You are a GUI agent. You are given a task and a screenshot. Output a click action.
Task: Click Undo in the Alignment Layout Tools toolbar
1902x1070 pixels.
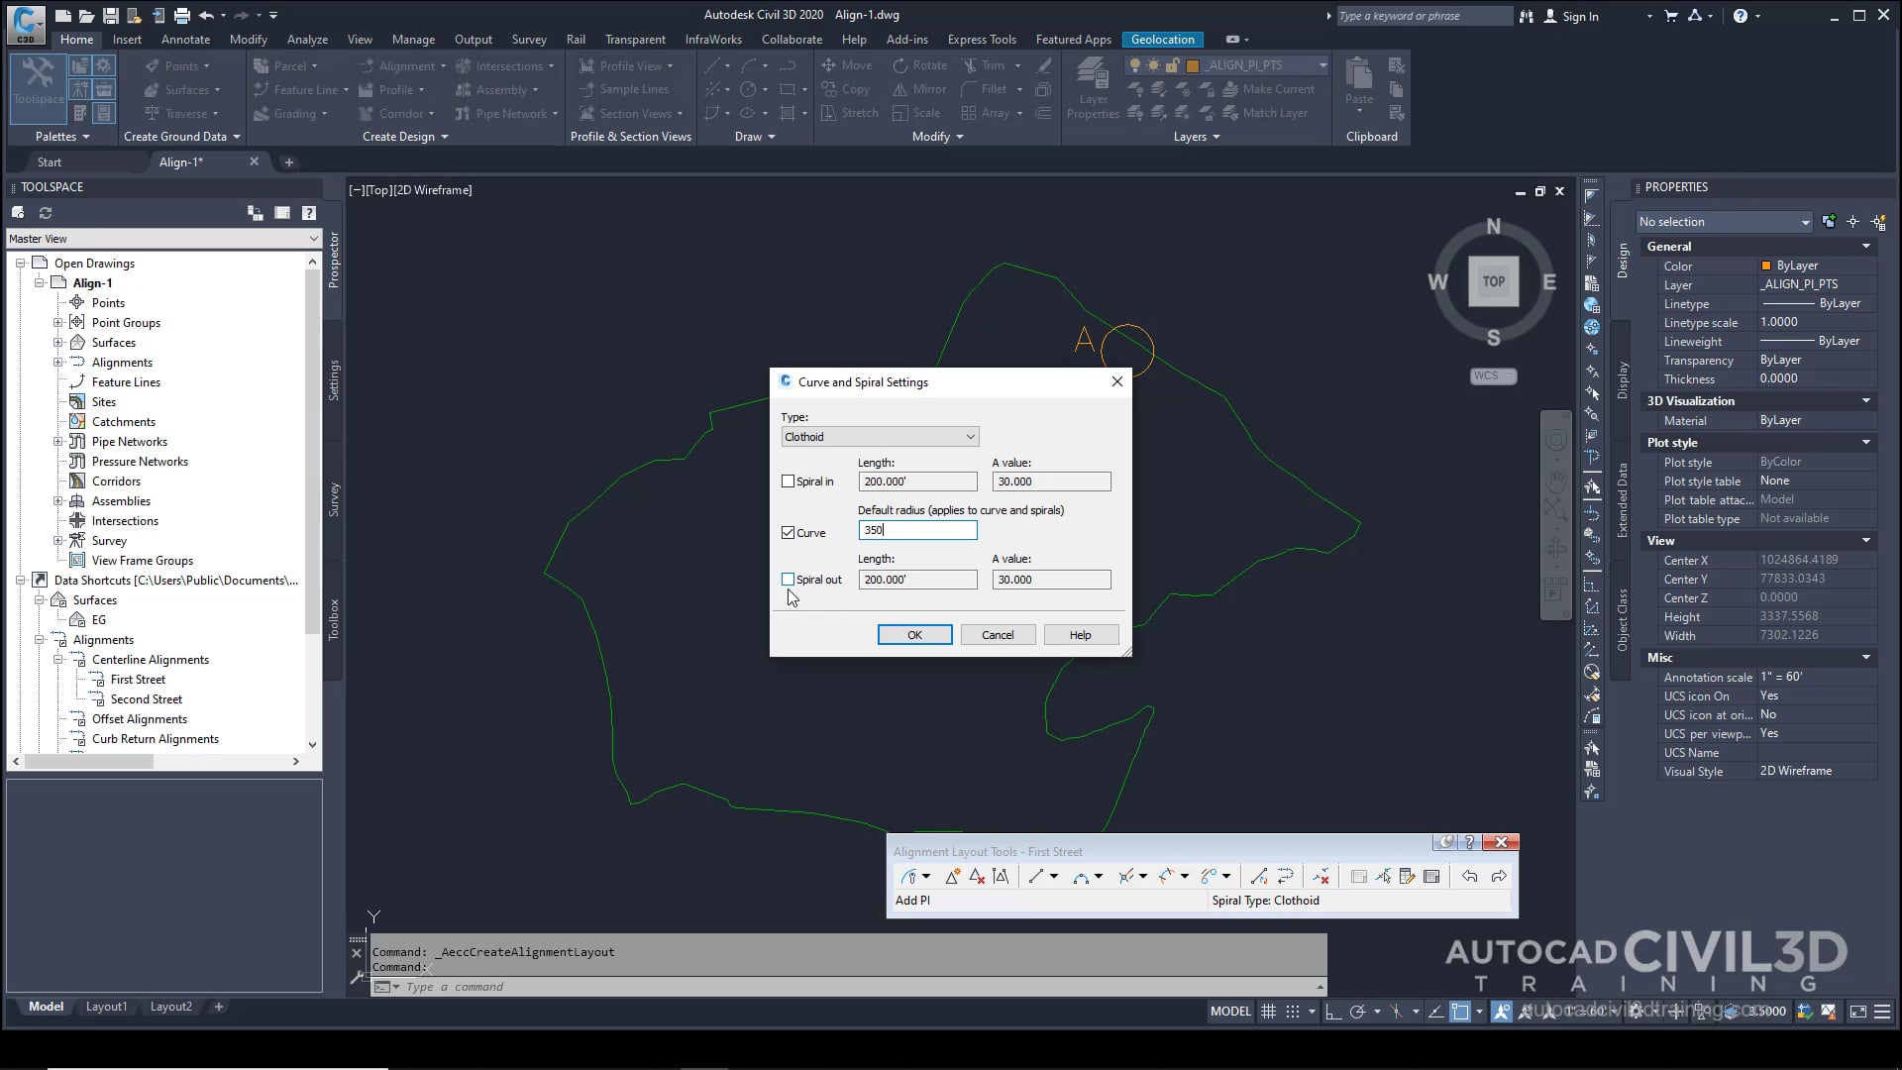pos(1469,876)
